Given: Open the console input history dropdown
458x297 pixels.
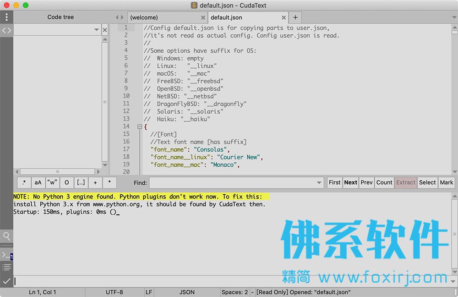Looking at the screenshot, I should point(453,281).
